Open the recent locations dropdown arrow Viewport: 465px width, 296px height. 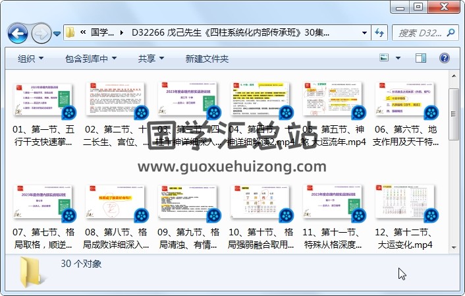(x=57, y=33)
